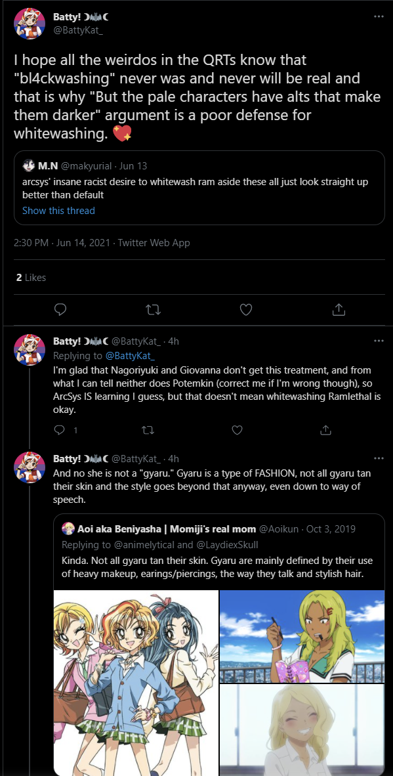The image size is (393, 776).
Task: Open Show this thread link
Action: (x=58, y=210)
